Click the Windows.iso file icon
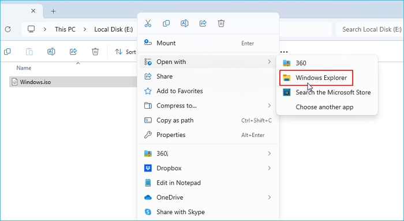404x221 pixels. [14, 82]
